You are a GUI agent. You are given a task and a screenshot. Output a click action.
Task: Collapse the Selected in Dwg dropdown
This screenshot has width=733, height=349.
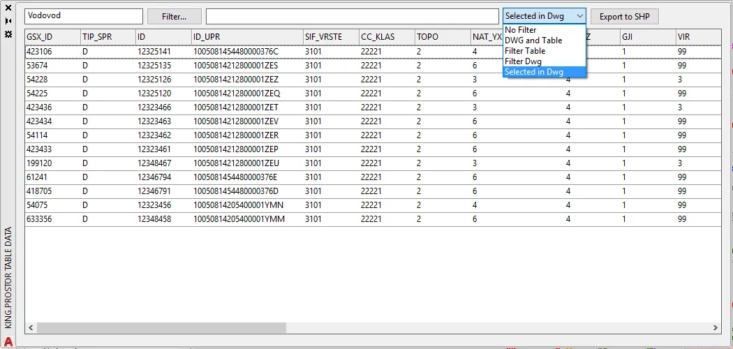point(579,16)
